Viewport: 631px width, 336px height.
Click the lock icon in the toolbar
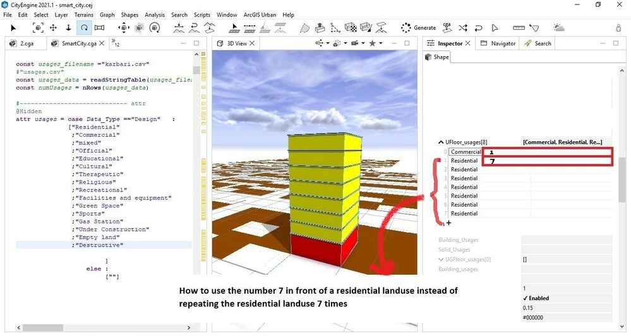click(x=618, y=28)
